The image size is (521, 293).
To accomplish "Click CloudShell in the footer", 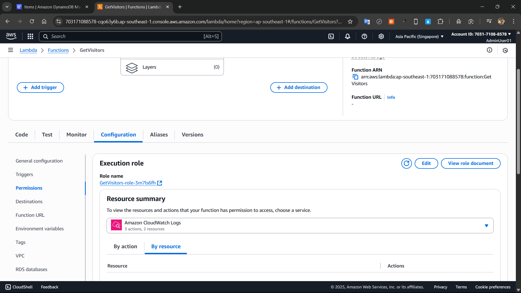I will coord(19,287).
